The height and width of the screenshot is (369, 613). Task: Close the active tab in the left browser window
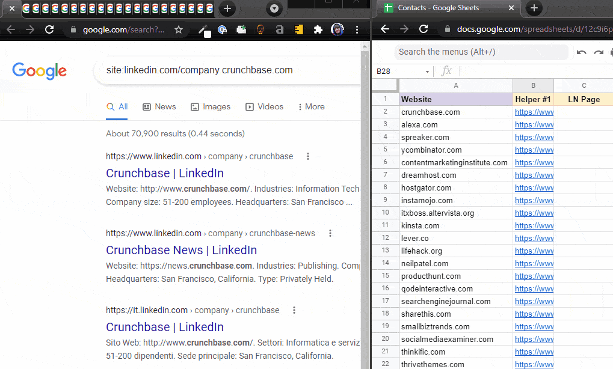coord(12,8)
